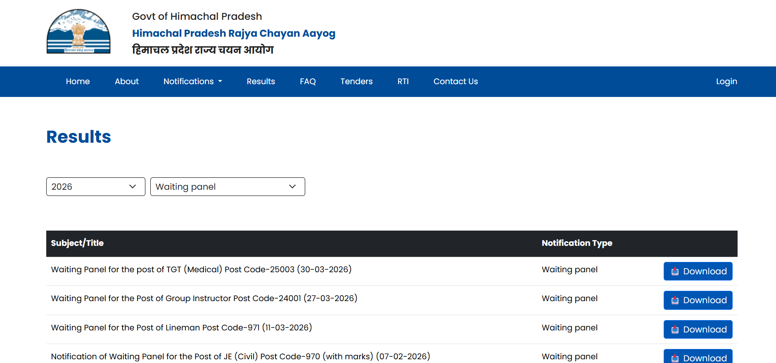The image size is (776, 363).
Task: Expand the Notifications menu caret
Action: coord(220,82)
